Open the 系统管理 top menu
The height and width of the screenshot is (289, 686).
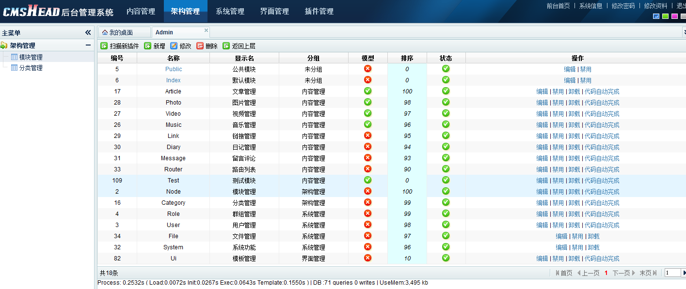tap(230, 11)
